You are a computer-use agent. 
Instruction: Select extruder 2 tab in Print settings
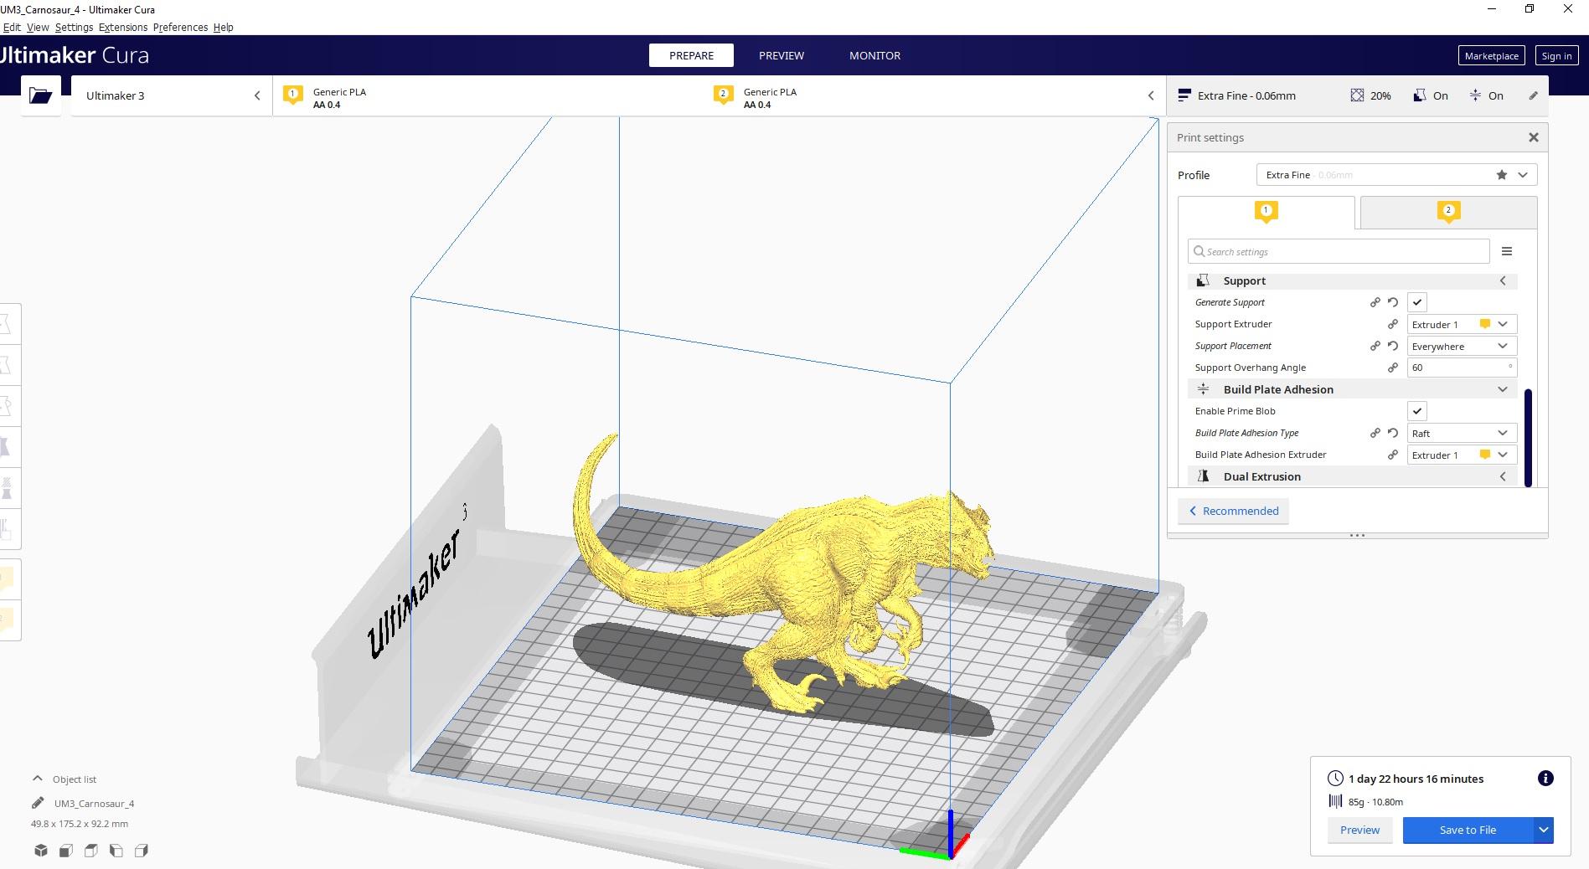[x=1448, y=212]
